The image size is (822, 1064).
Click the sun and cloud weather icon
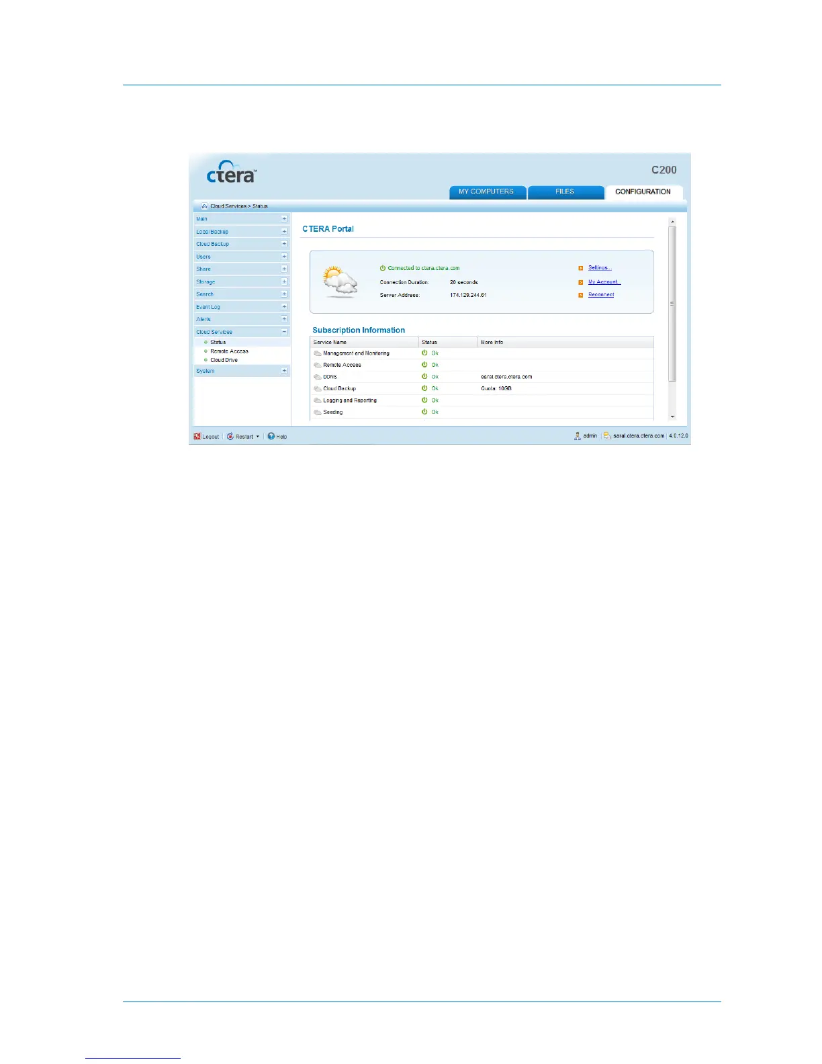(340, 281)
